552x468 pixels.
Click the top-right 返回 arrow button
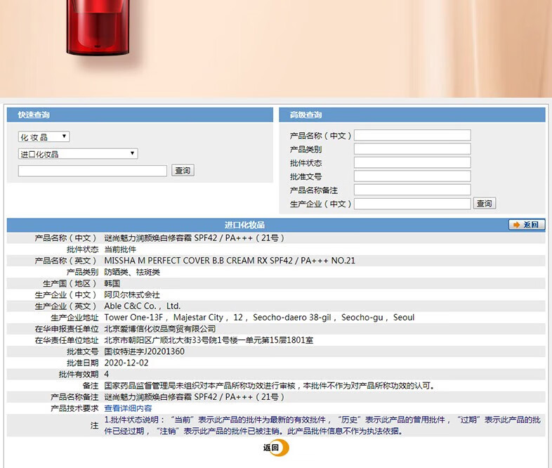[526, 225]
